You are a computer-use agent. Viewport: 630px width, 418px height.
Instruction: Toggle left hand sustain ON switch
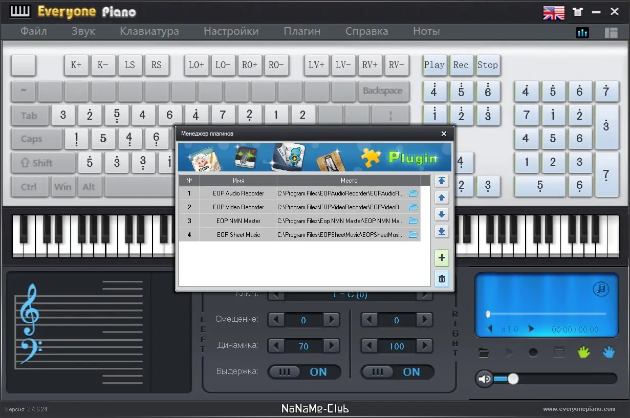tap(304, 372)
